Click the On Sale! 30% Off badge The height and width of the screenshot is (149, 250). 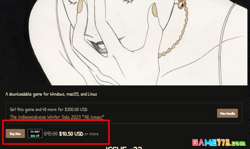[x=35, y=133]
